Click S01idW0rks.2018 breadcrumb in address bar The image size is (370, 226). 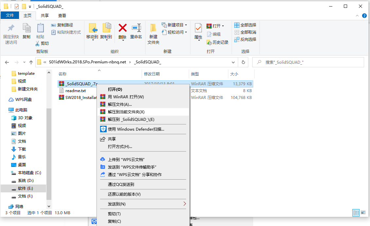point(88,62)
